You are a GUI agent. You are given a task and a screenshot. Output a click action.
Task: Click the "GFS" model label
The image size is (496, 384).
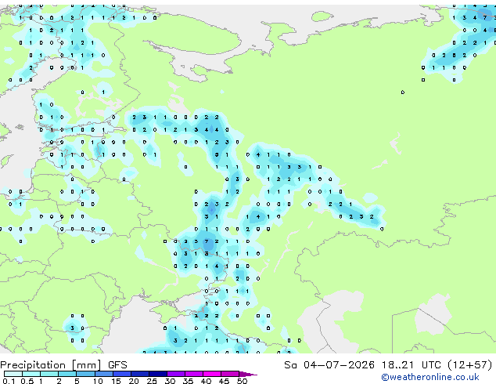click(x=117, y=365)
